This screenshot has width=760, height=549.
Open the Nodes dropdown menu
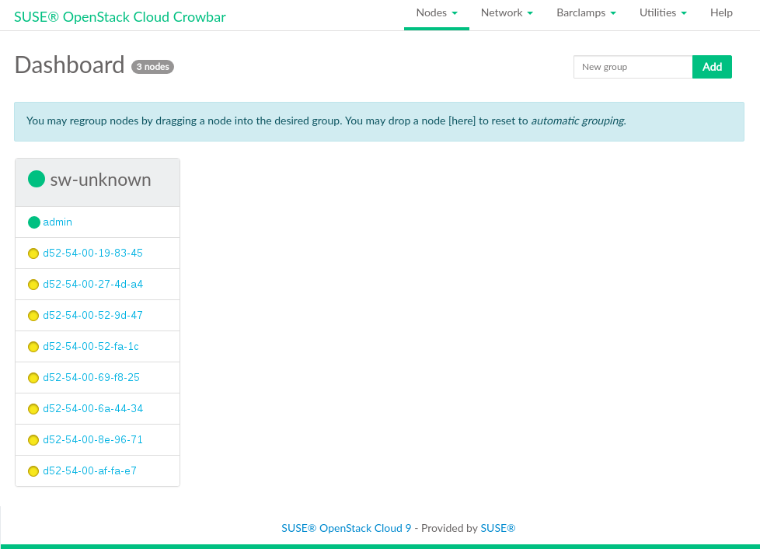click(x=436, y=13)
